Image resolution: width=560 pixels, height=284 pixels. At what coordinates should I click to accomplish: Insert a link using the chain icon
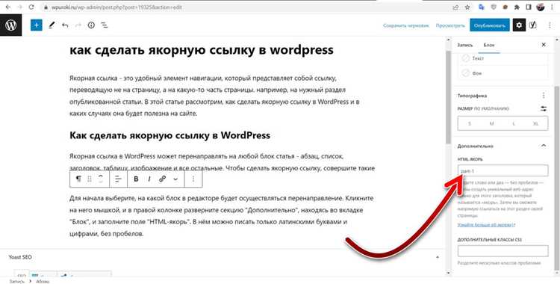point(163,179)
